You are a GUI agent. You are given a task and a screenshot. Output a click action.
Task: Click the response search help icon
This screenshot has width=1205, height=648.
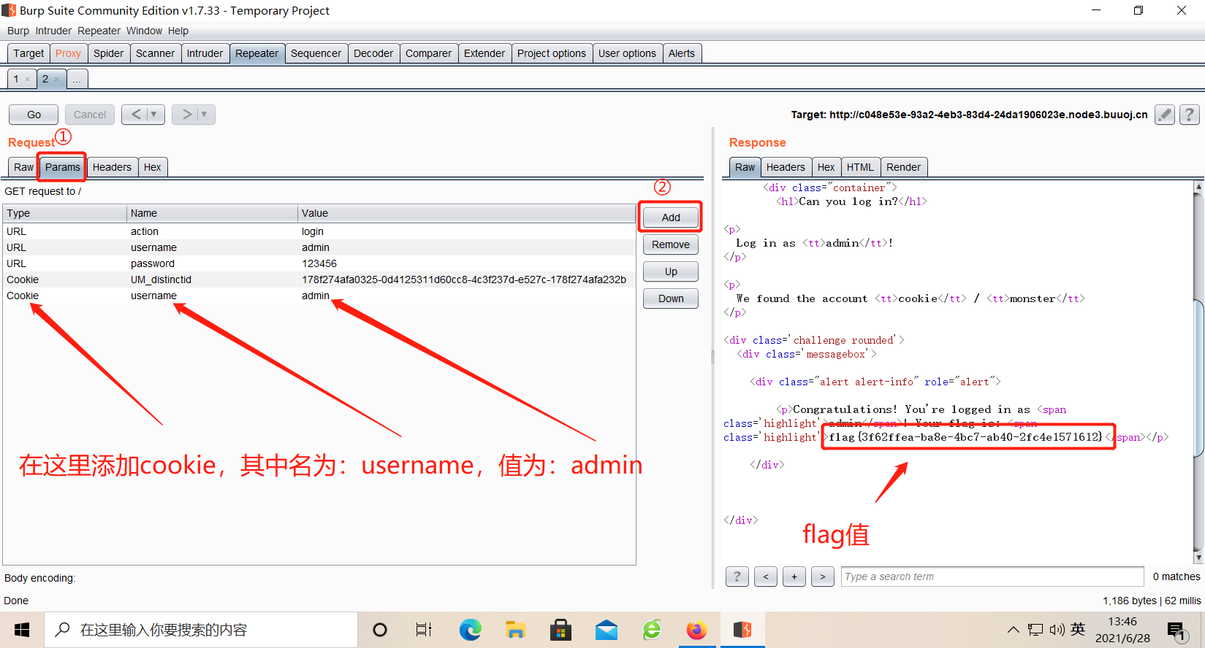pyautogui.click(x=737, y=576)
